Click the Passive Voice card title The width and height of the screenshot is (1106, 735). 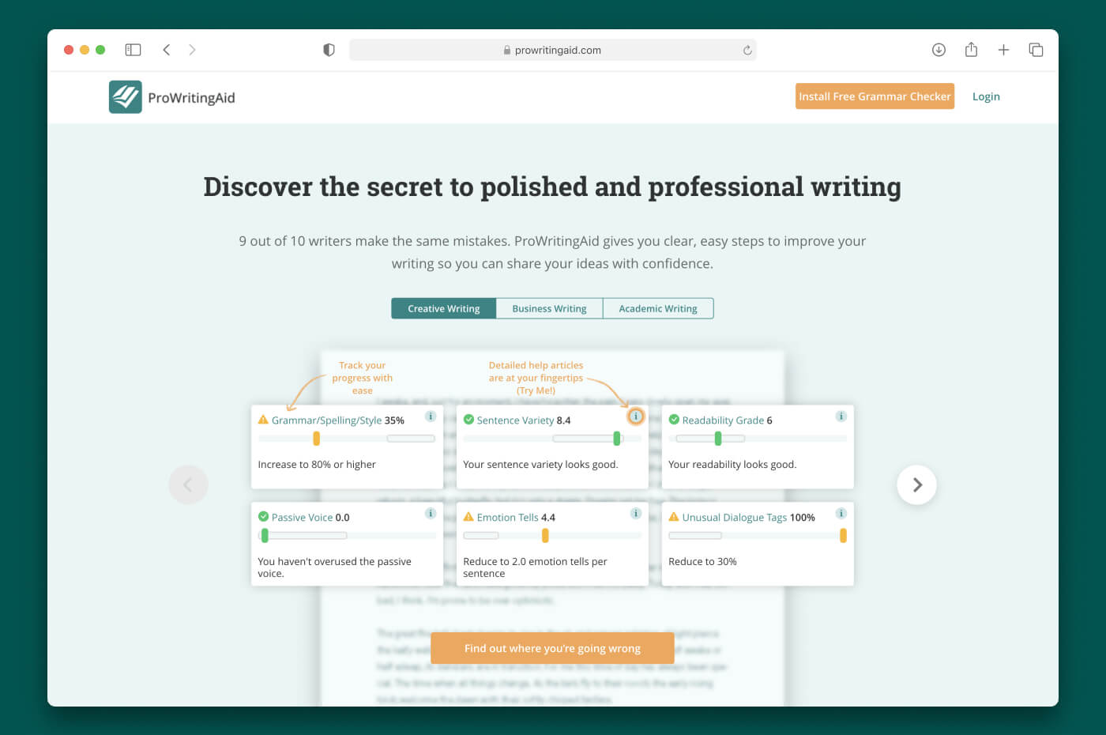click(x=303, y=518)
